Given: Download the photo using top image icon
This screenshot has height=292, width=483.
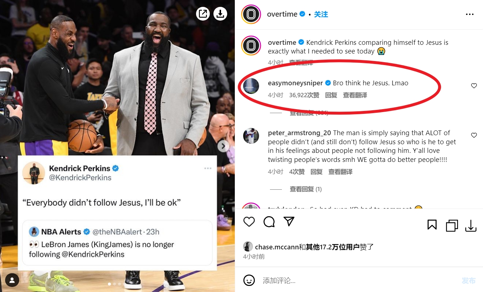Looking at the screenshot, I should tap(220, 14).
